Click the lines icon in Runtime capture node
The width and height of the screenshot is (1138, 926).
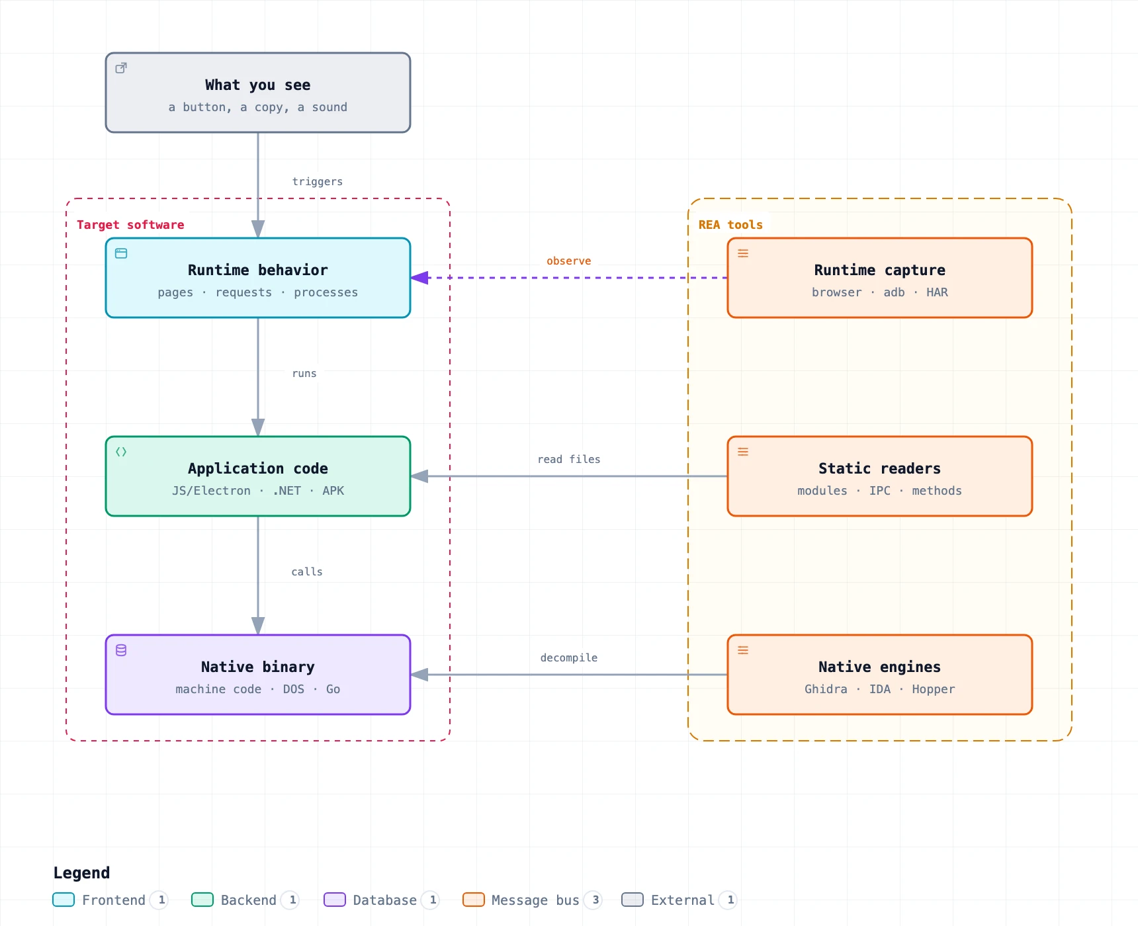(743, 253)
